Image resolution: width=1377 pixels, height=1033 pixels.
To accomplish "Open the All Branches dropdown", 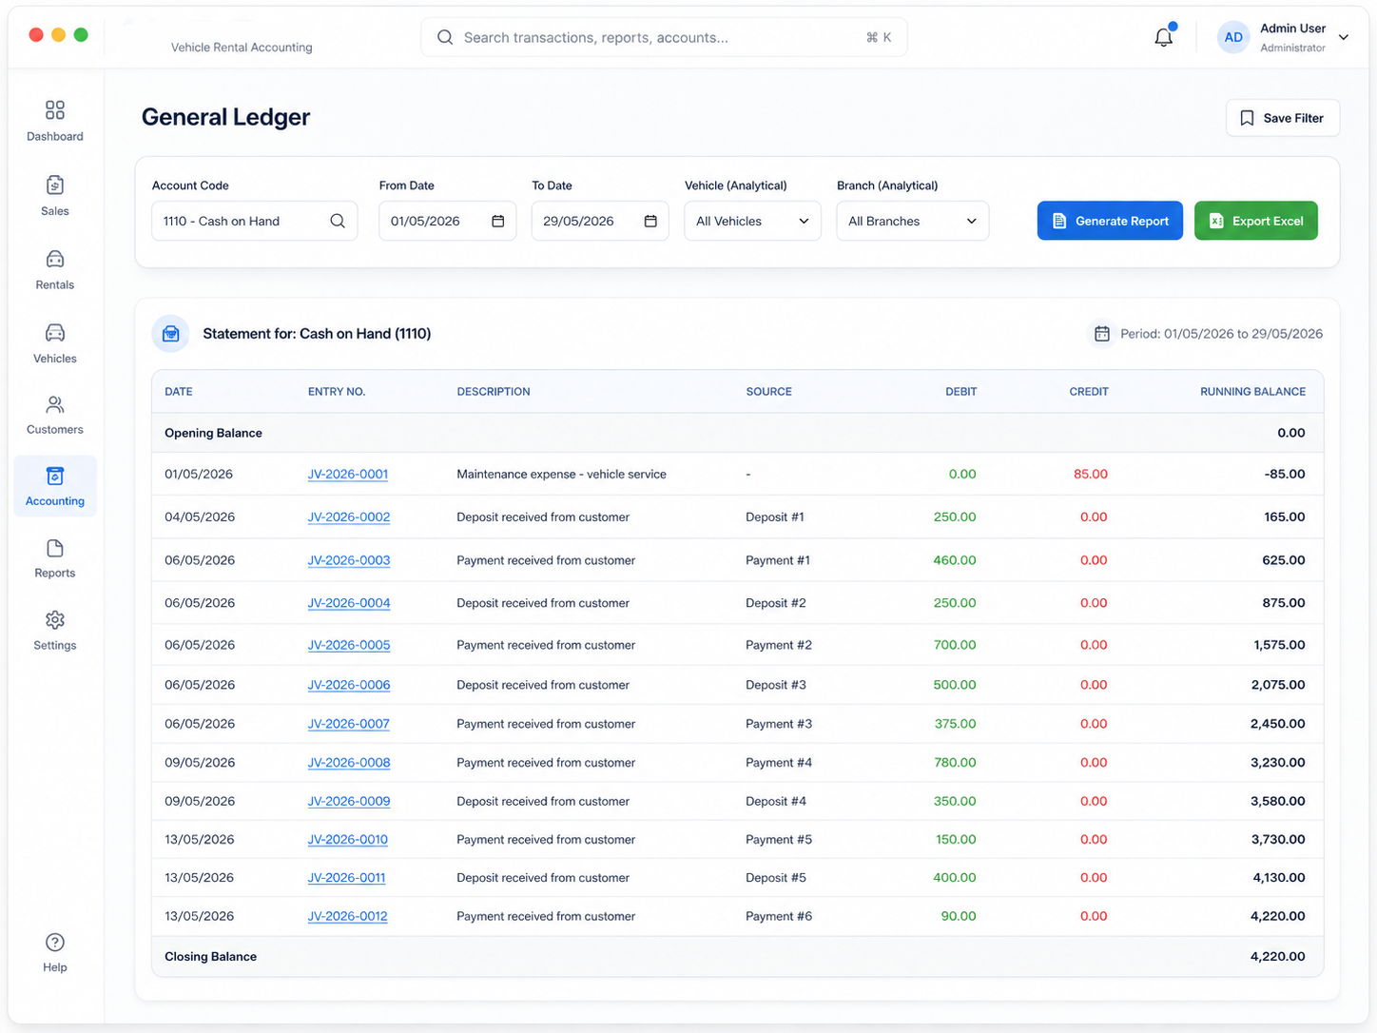I will coord(913,221).
